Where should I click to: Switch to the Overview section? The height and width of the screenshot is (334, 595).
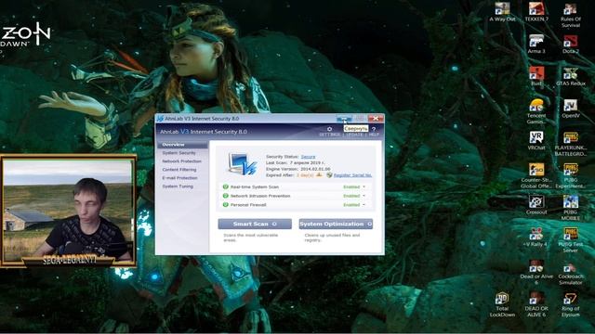(182, 145)
